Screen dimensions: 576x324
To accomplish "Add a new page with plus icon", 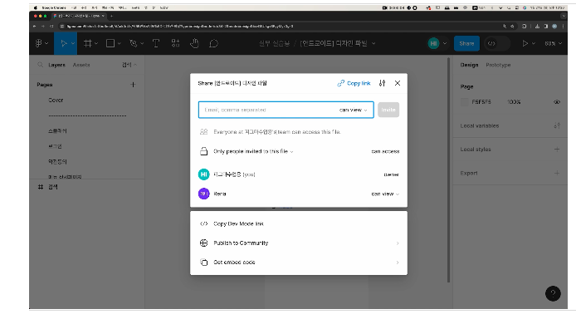I will [133, 85].
